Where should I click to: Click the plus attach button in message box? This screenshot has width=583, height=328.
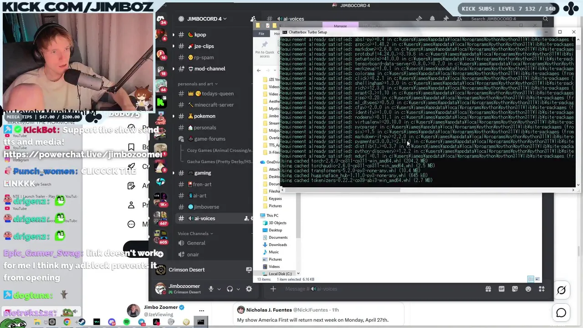pyautogui.click(x=273, y=289)
